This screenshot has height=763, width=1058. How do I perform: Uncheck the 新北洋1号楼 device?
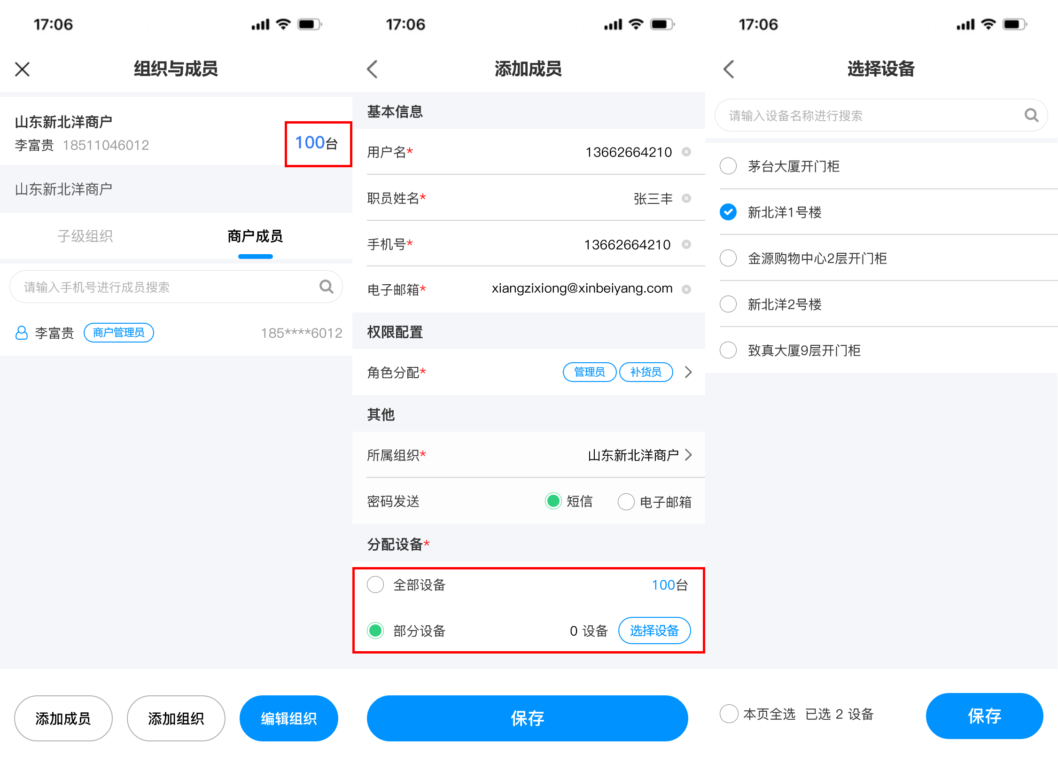point(728,212)
